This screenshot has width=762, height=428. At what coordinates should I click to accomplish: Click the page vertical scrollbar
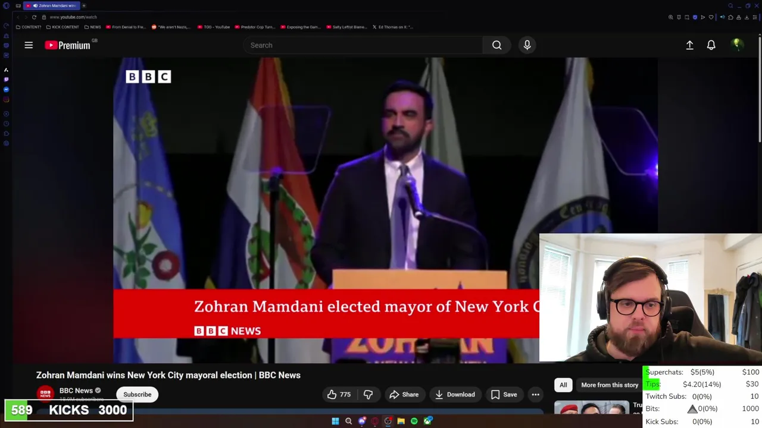pos(760,89)
